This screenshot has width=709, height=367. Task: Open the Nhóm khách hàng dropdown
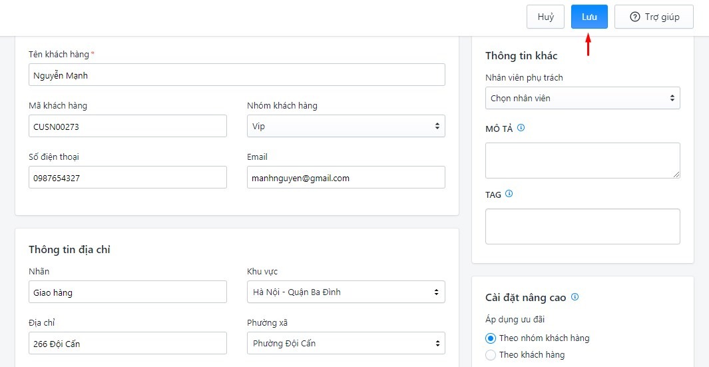346,126
